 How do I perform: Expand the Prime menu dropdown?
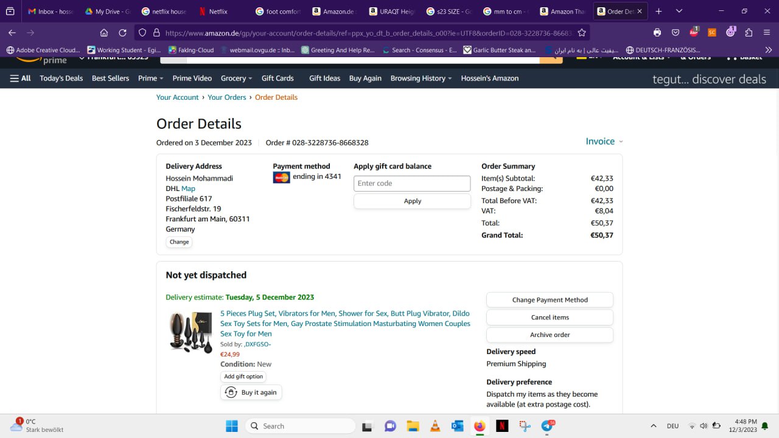[150, 78]
